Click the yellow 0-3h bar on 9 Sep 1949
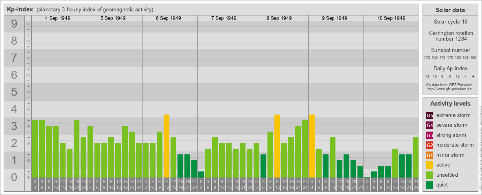482x195 pixels. tap(312, 146)
